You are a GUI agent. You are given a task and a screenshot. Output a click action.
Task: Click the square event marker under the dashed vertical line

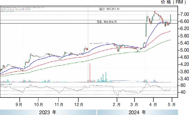(x=88, y=81)
